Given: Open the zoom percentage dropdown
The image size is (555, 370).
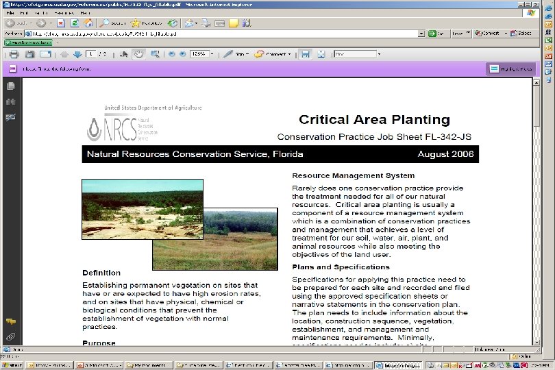Looking at the screenshot, I should pyautogui.click(x=212, y=54).
